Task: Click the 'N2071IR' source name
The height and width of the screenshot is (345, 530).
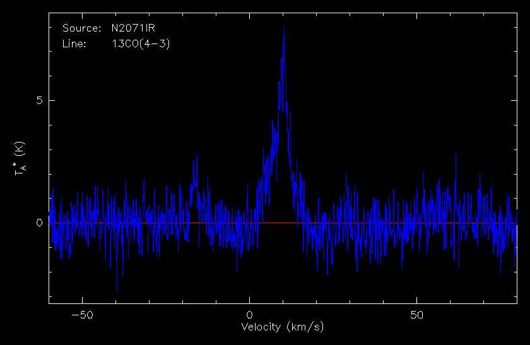Action: tap(133, 28)
